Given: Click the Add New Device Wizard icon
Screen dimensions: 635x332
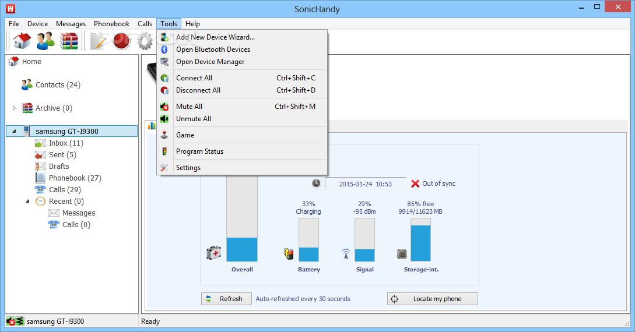Looking at the screenshot, I should pyautogui.click(x=164, y=37).
